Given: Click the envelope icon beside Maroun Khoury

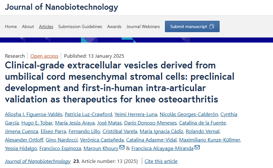Looking at the screenshot, I should point(122,148).
